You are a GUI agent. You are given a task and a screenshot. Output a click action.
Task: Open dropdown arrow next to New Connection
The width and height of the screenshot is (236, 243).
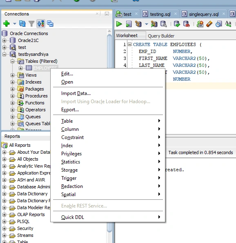[x=14, y=24]
